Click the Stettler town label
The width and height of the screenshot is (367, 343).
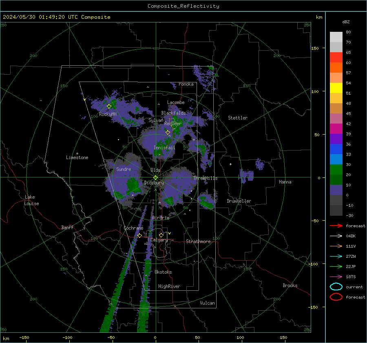238,118
